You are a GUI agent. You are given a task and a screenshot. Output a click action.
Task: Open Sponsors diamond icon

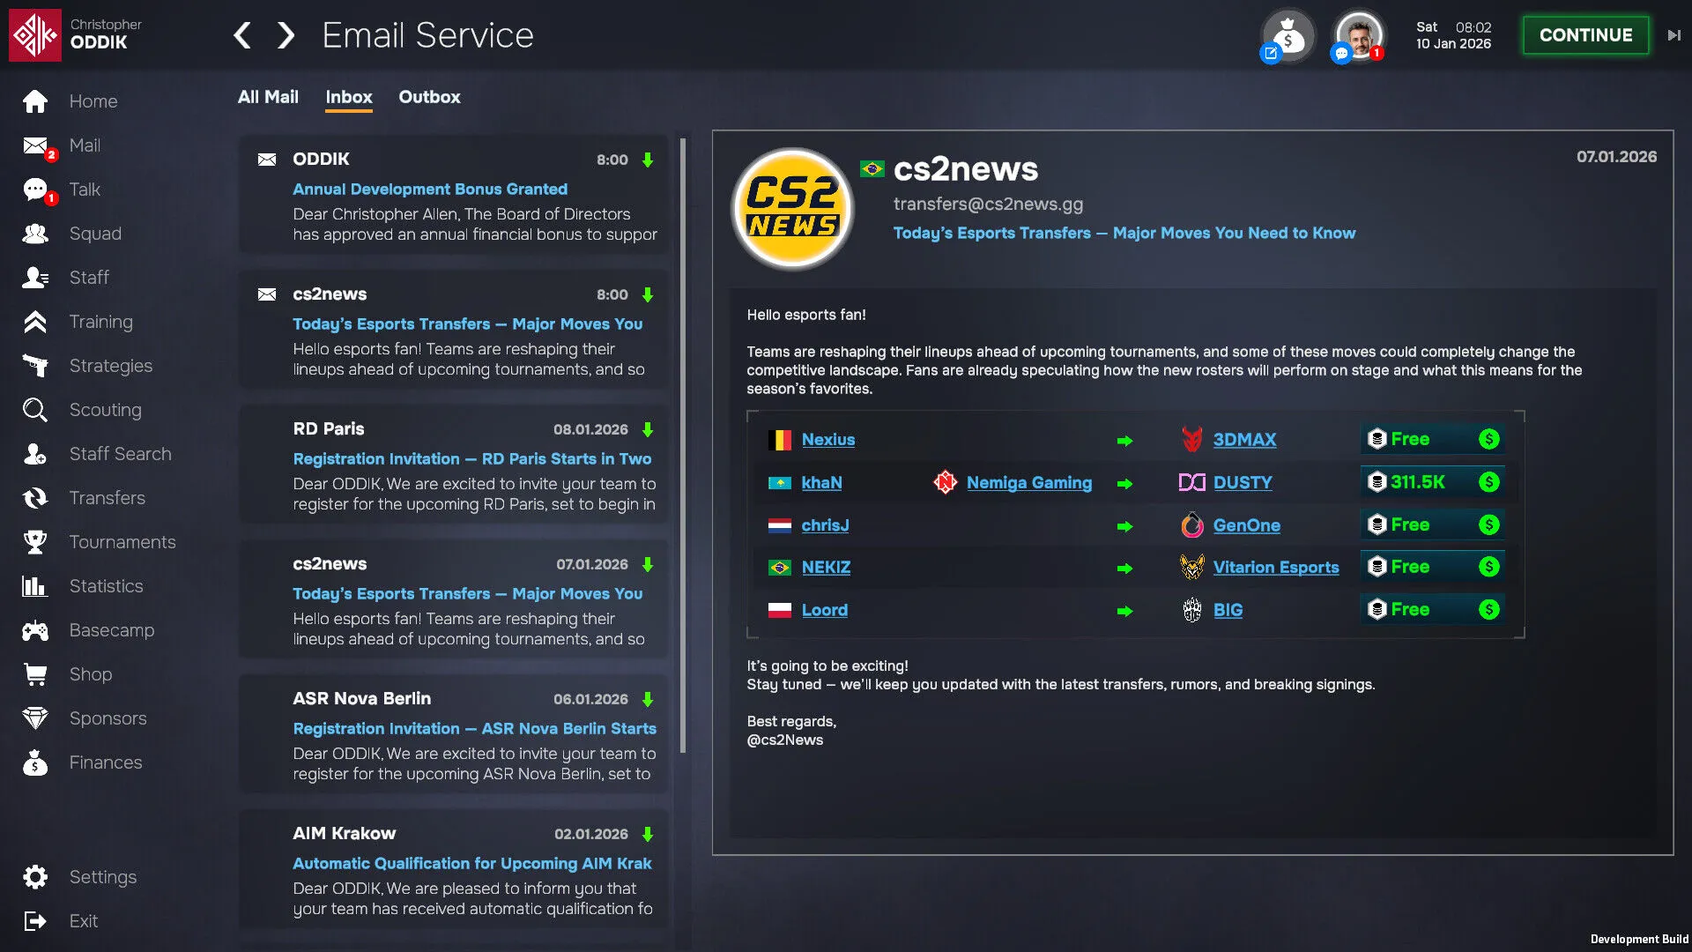tap(35, 718)
